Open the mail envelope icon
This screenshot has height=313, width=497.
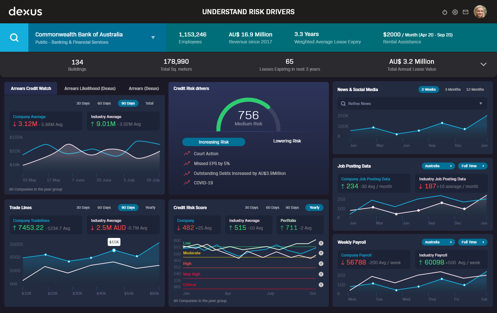pyautogui.click(x=465, y=12)
